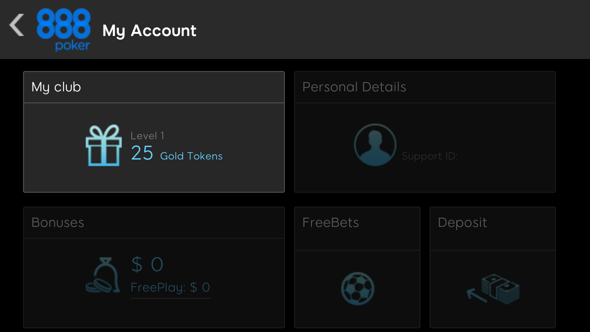Click the 888poker logo

pos(64,30)
